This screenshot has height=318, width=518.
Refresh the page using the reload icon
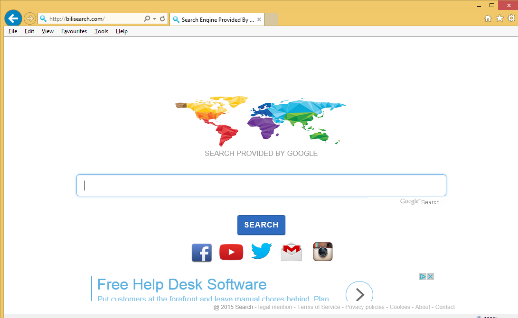point(162,19)
